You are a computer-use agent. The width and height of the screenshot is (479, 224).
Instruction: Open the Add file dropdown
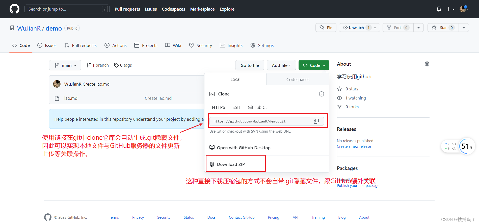click(281, 65)
